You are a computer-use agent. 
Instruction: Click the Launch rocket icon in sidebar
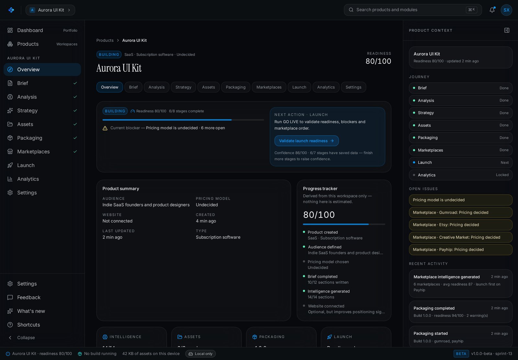(x=10, y=165)
